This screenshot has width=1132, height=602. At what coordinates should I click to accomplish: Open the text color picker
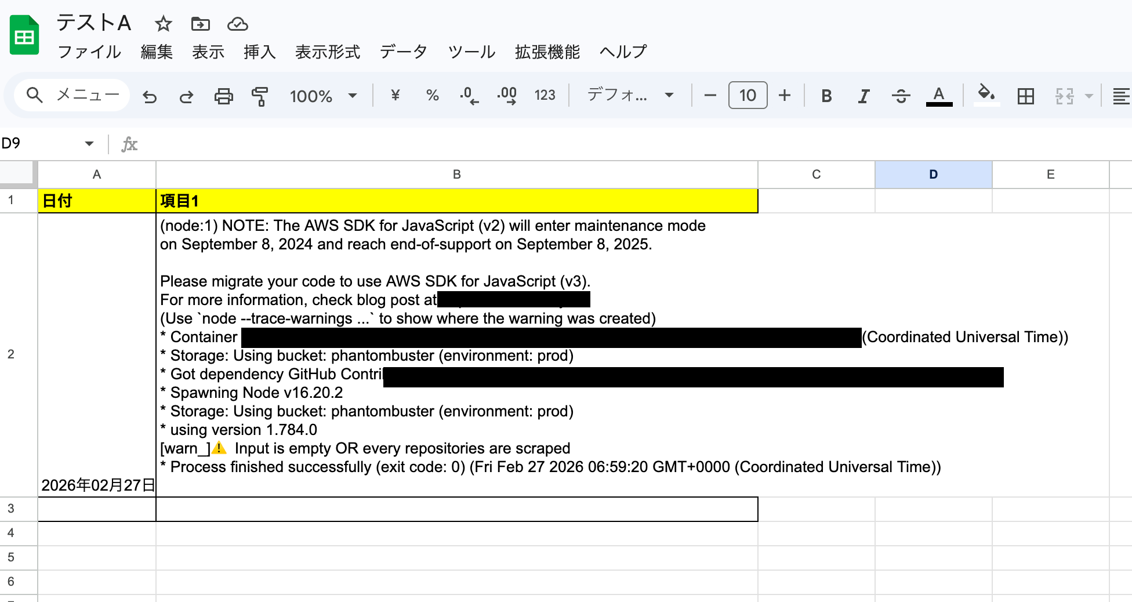point(939,96)
